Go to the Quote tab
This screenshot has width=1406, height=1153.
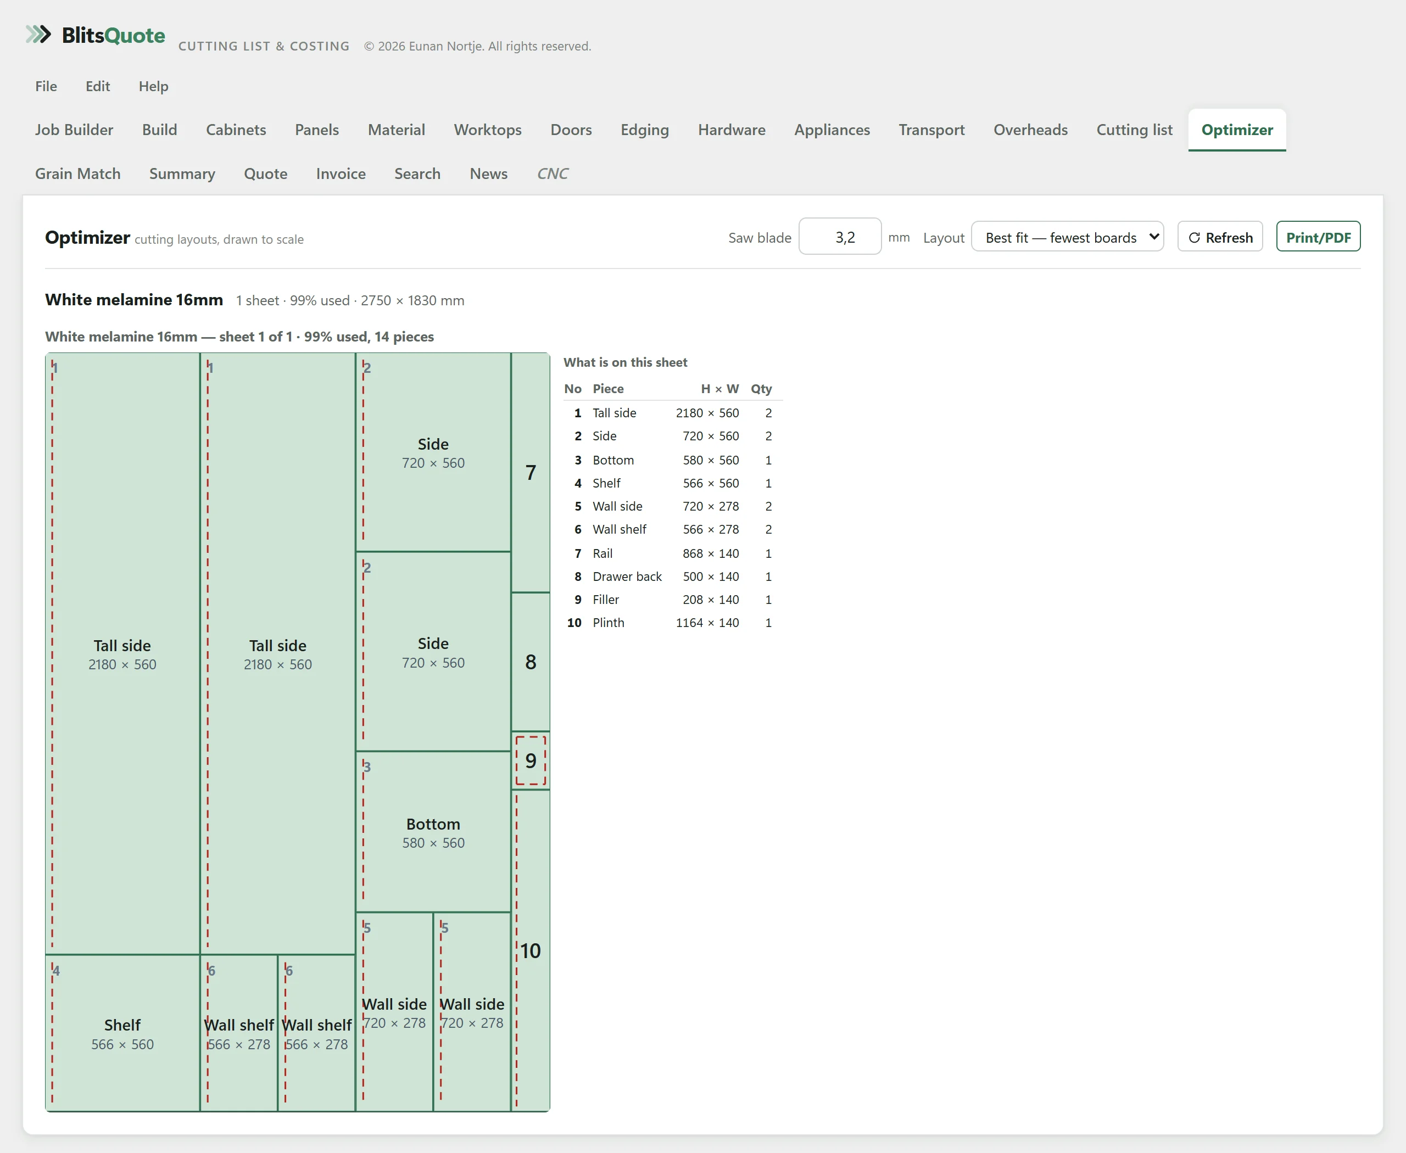click(x=266, y=173)
